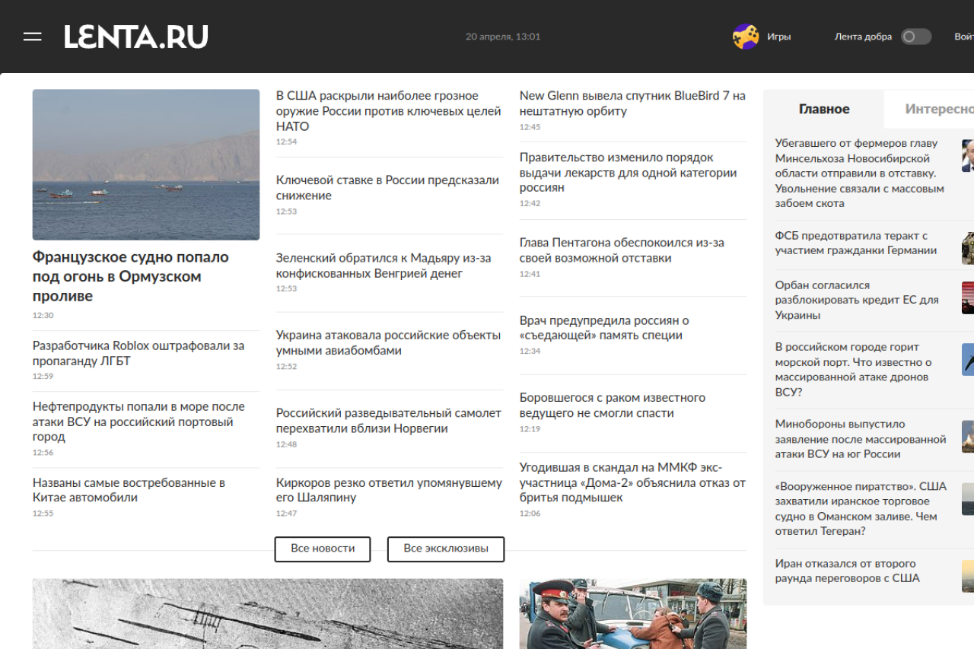The height and width of the screenshot is (649, 974).
Task: Open the Киркоров Шаляпин headline
Action: [x=389, y=490]
